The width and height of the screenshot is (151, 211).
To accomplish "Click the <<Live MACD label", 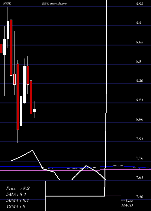I will (127, 203).
